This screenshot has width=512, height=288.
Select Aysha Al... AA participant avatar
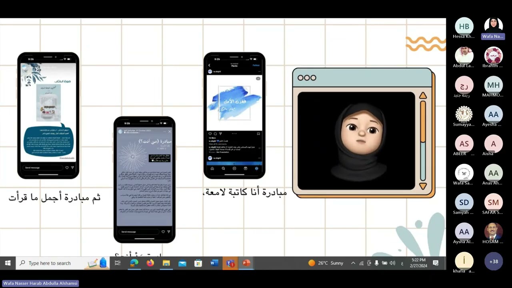(x=464, y=232)
